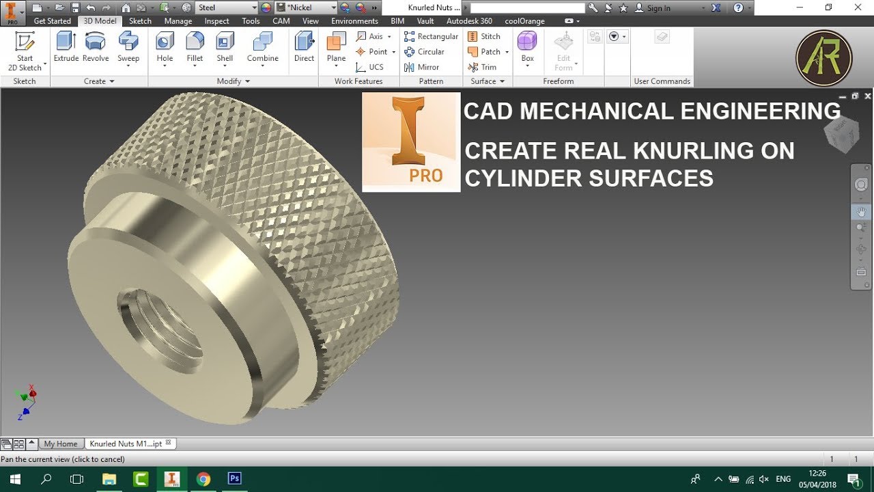Select the Shell tool
This screenshot has width=874, height=492.
point(225,48)
